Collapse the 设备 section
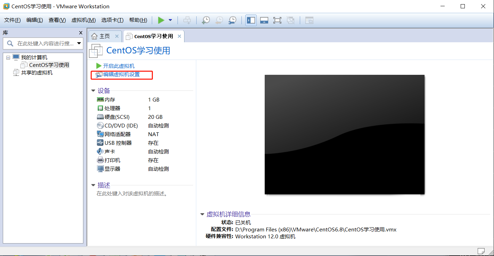 (x=93, y=91)
